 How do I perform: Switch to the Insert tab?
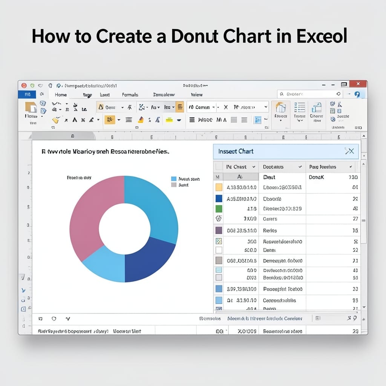tap(105, 95)
